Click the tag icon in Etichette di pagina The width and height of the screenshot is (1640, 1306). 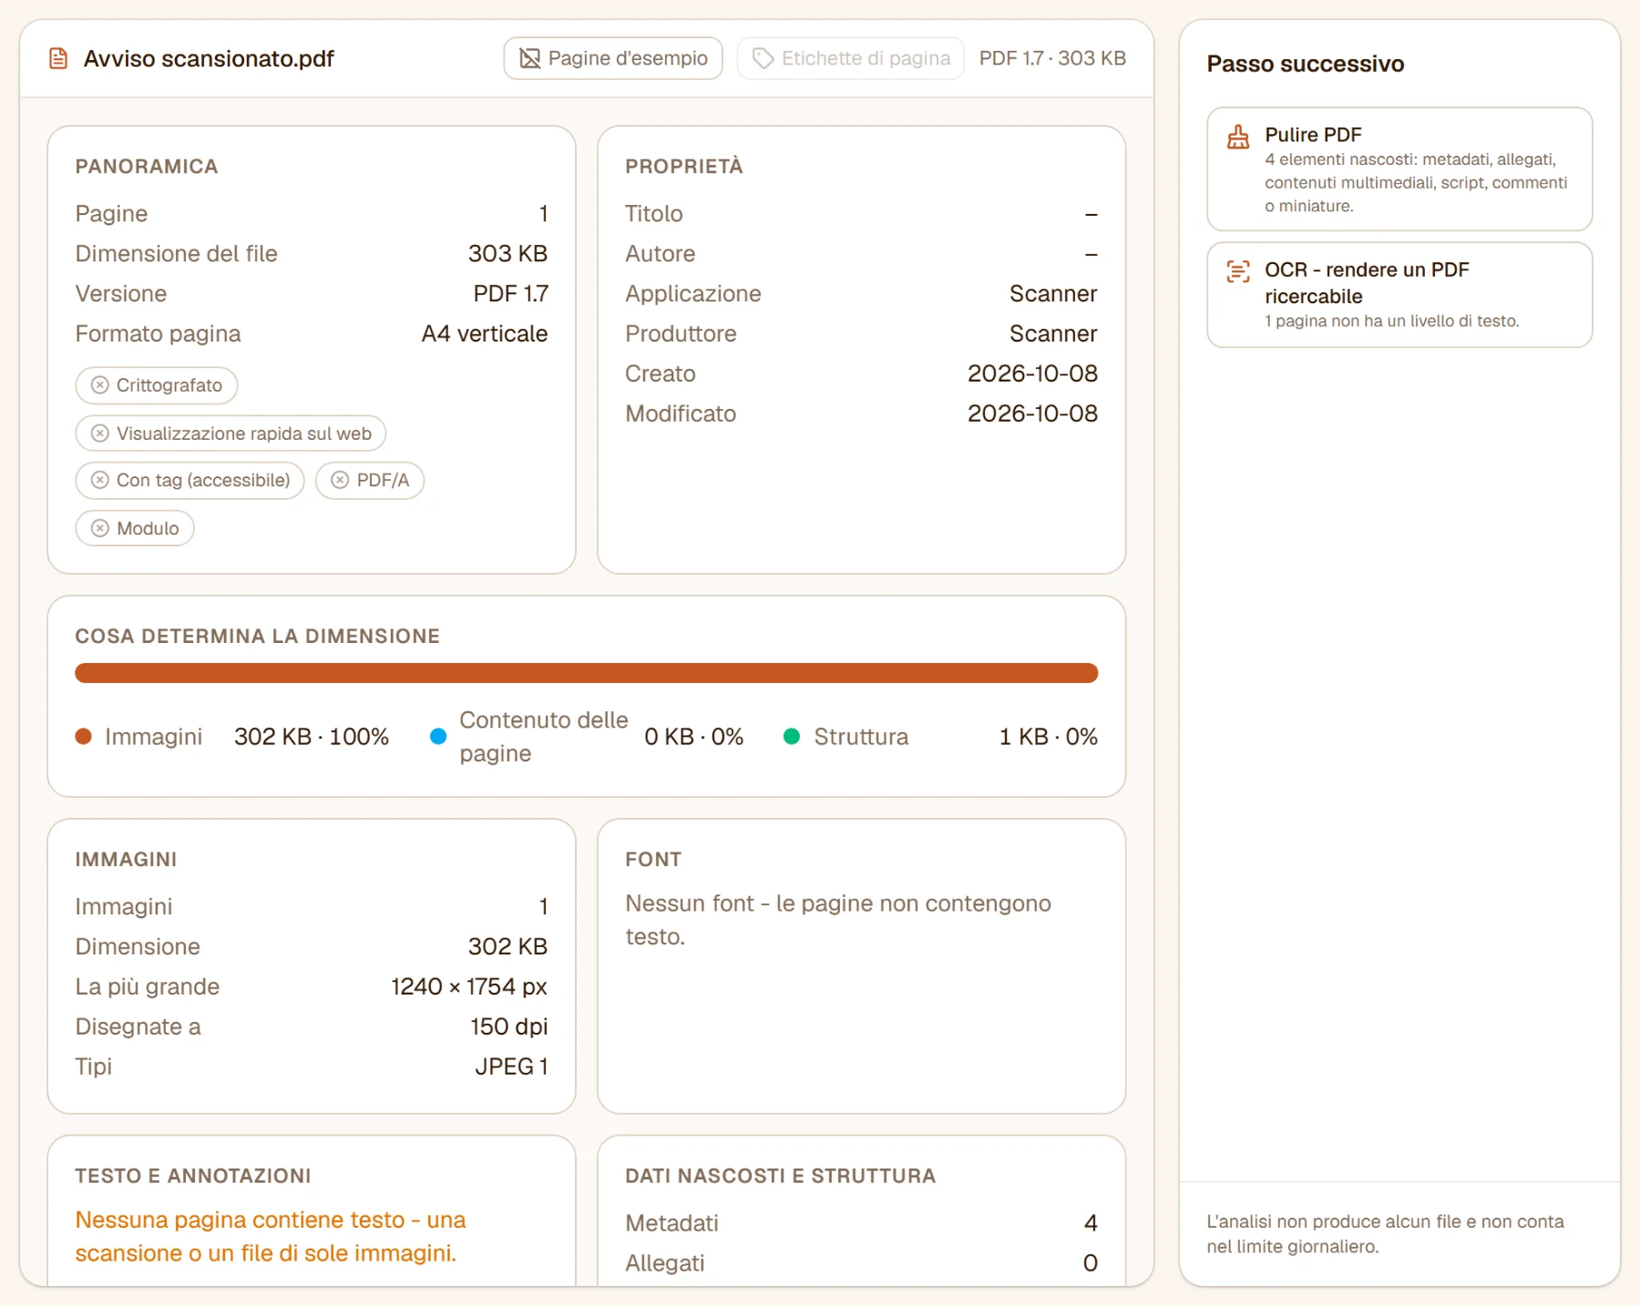tap(763, 59)
